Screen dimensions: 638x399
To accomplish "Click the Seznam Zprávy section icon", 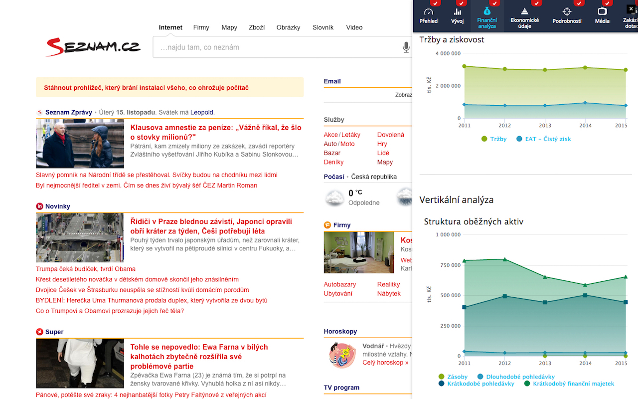I will [40, 112].
